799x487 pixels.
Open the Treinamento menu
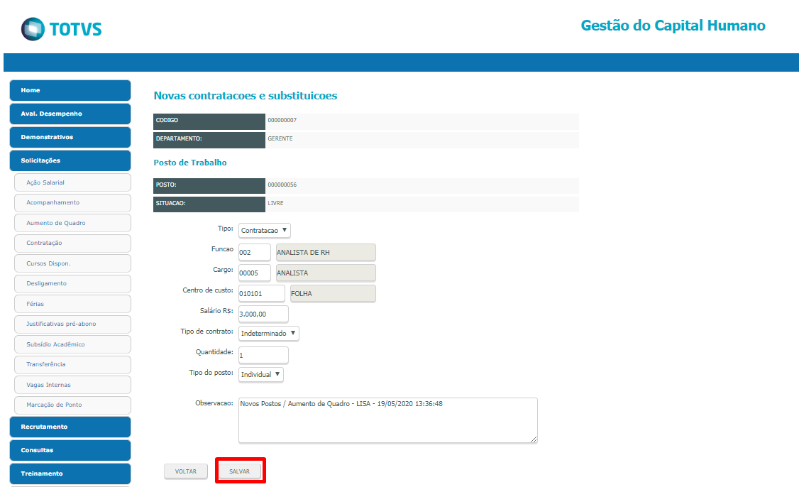click(70, 474)
